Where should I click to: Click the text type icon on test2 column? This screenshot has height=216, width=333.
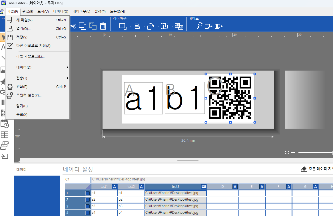(141, 187)
